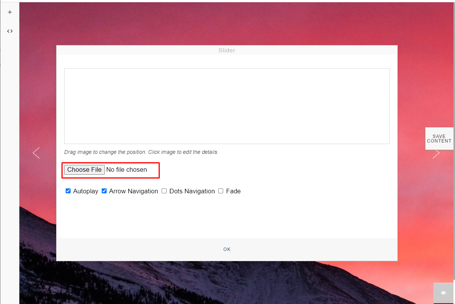The image size is (455, 304).
Task: Click the 'No file chosen' text
Action: (x=126, y=170)
